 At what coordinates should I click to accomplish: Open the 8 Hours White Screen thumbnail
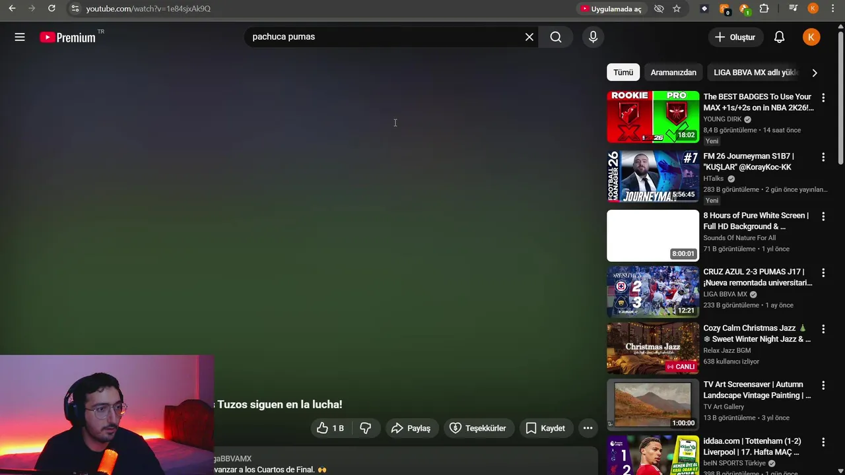coord(653,236)
